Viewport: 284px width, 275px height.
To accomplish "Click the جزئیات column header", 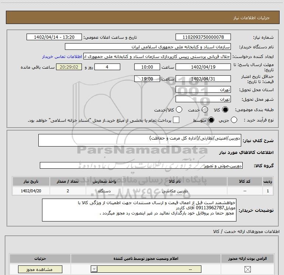I will pos(40,258).
